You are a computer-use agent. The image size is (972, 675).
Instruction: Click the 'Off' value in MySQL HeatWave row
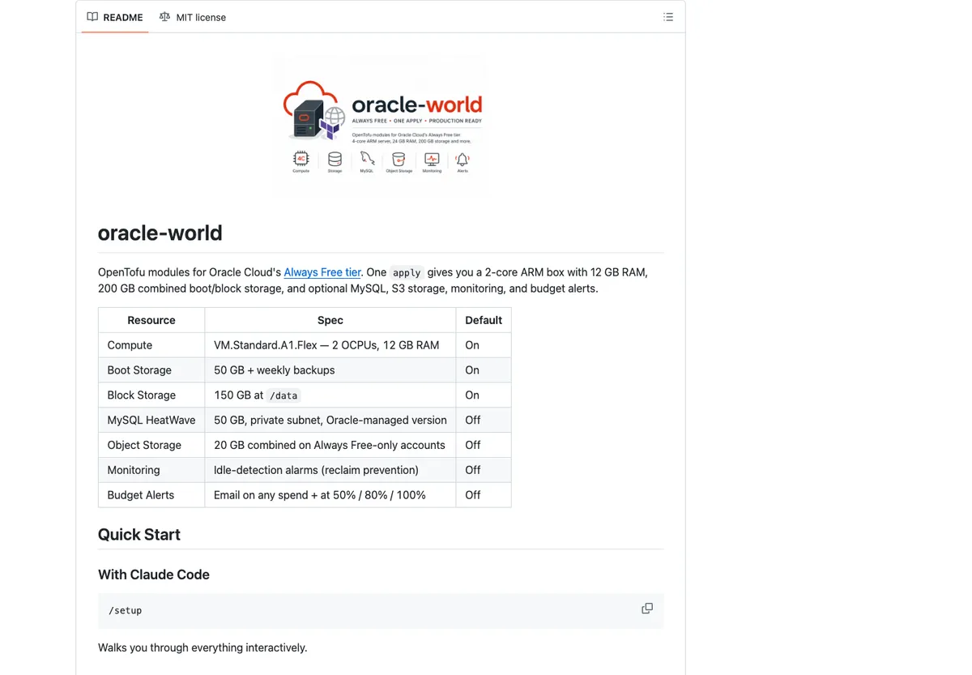click(x=473, y=421)
